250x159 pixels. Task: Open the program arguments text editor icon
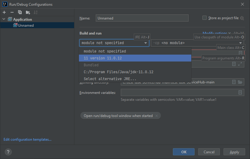click(234, 64)
